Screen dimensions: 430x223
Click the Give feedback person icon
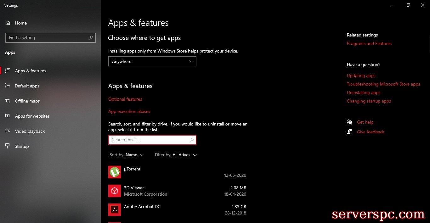click(x=349, y=132)
